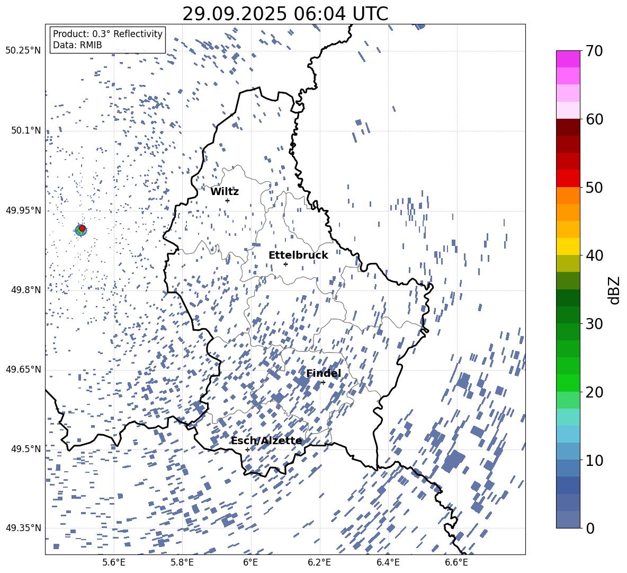The width and height of the screenshot is (627, 573).
Task: Click the Ettelbruck city label
Action: (298, 255)
